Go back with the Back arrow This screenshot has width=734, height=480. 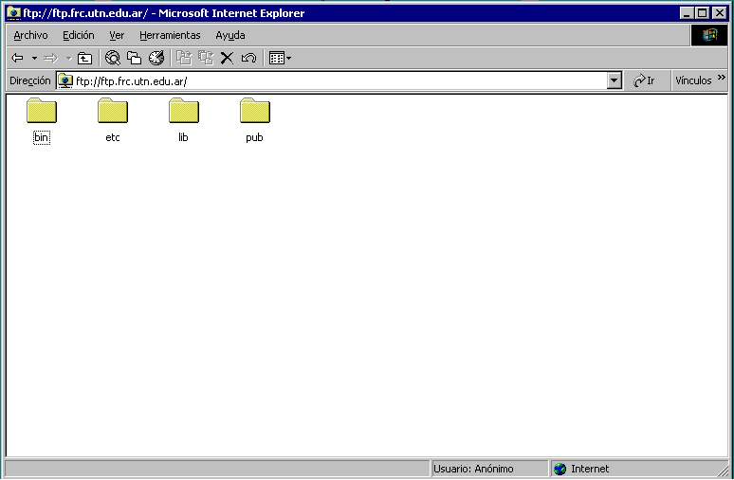click(17, 58)
